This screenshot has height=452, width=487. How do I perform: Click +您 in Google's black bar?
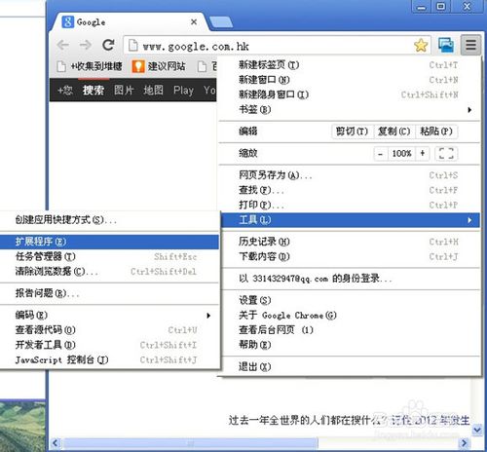65,90
